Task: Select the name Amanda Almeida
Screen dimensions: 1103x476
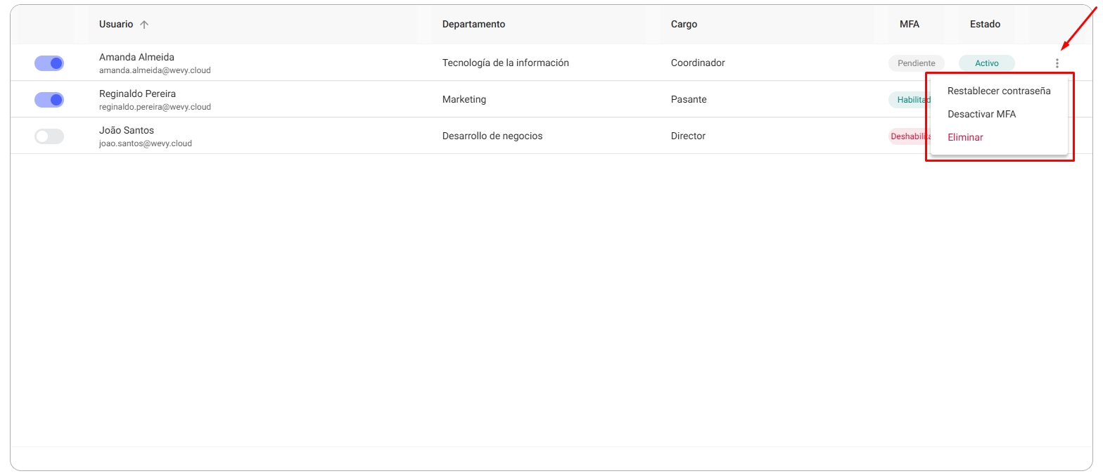Action: (136, 57)
